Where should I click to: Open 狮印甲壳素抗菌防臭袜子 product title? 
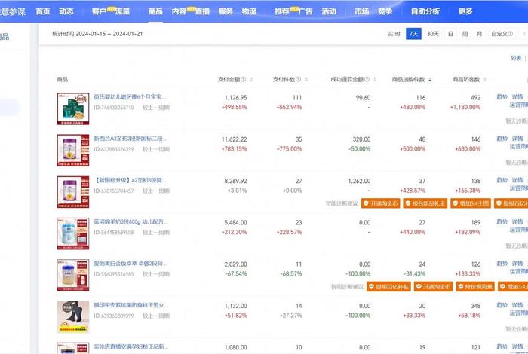click(131, 305)
